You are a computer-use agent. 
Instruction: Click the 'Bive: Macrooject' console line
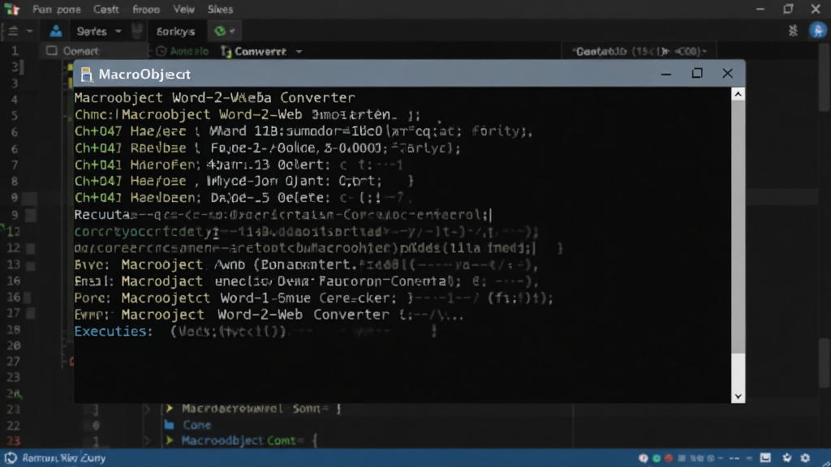(x=306, y=265)
